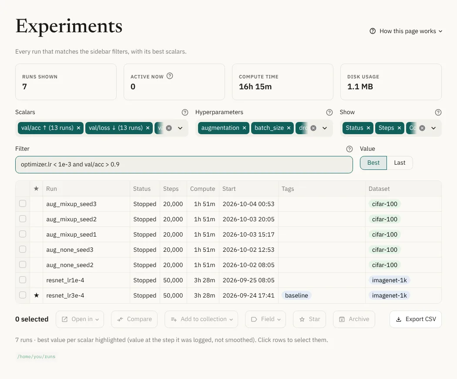Click the baseline tag on resnet_lr3e-4
This screenshot has width=457, height=379.
click(x=296, y=295)
